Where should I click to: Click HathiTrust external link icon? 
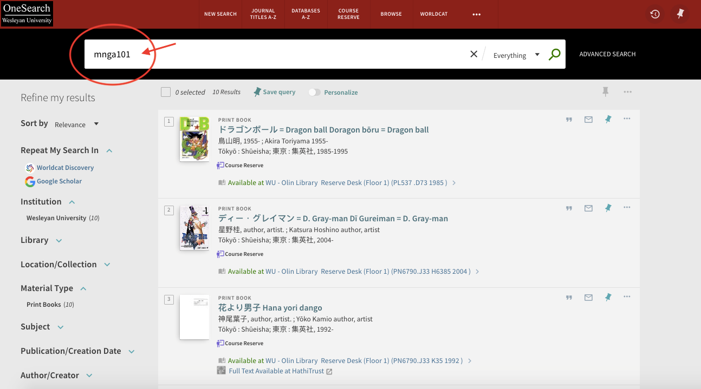point(329,372)
